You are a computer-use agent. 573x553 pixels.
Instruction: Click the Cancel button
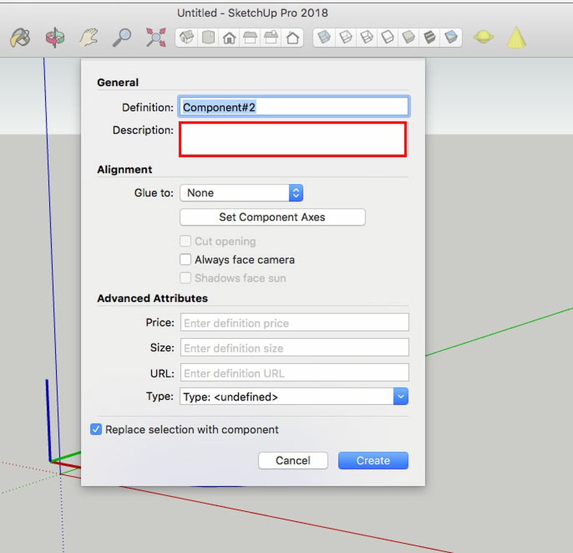coord(293,461)
